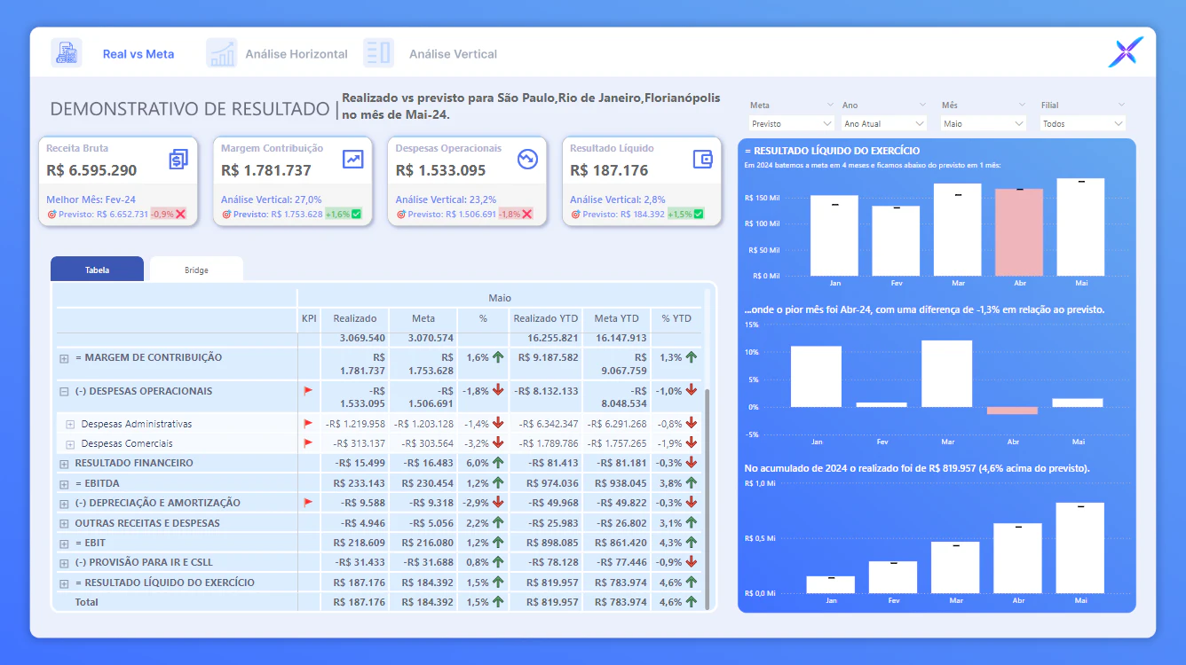Expand the EBIT row

point(64,544)
